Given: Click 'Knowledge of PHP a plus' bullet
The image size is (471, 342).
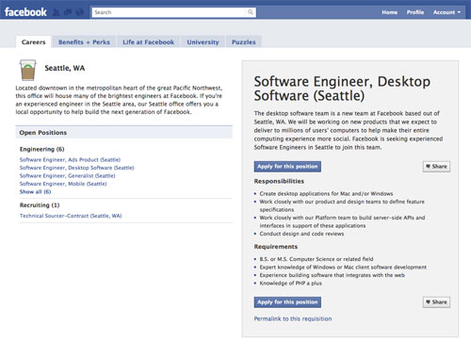Looking at the screenshot, I should tap(290, 284).
